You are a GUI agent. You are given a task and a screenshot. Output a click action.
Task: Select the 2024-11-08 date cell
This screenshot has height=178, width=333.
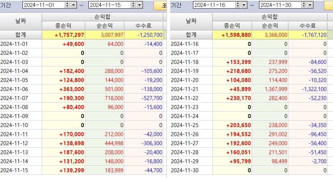[x=21, y=107]
